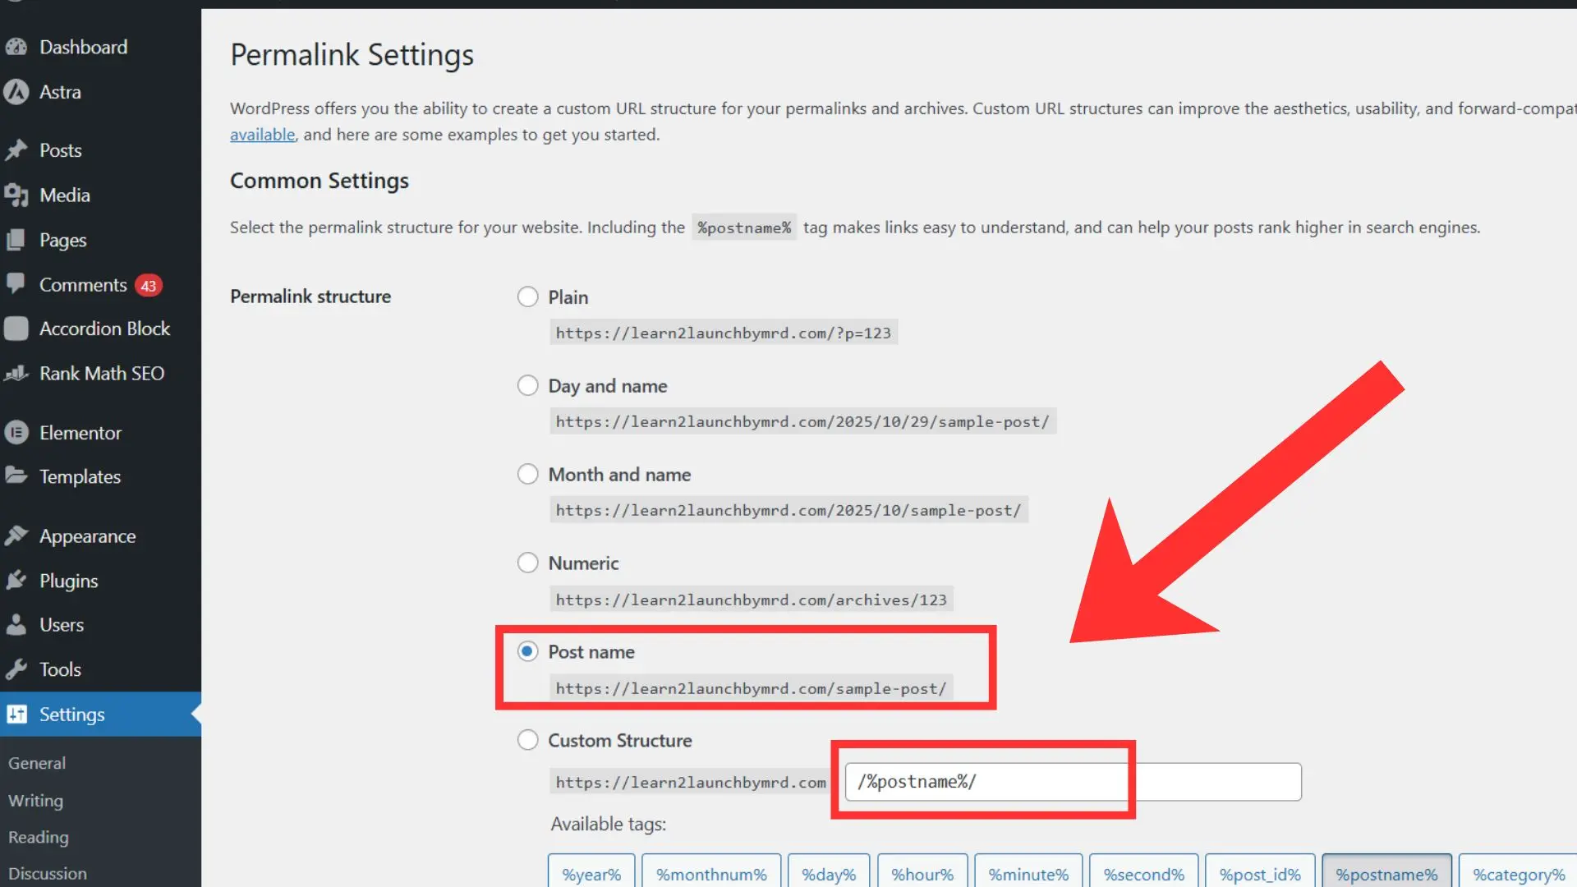1577x887 pixels.
Task: Follow the 'available' tags link
Action: [x=262, y=134]
